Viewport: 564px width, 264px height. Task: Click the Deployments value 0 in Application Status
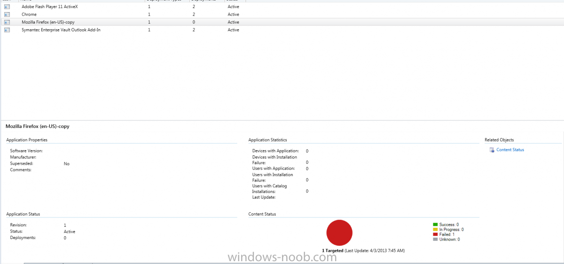[65, 238]
